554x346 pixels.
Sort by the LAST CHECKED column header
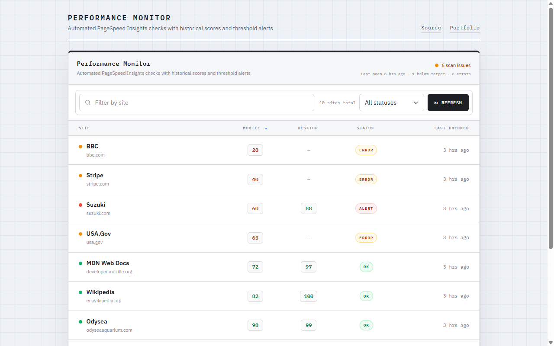tap(451, 128)
